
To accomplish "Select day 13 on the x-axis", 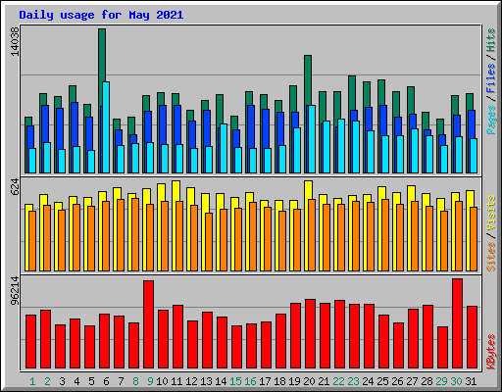I will coord(206,381).
